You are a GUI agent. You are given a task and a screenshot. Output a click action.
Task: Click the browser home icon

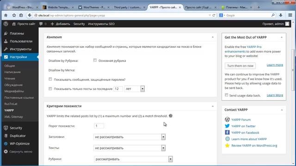[x=6, y=15]
